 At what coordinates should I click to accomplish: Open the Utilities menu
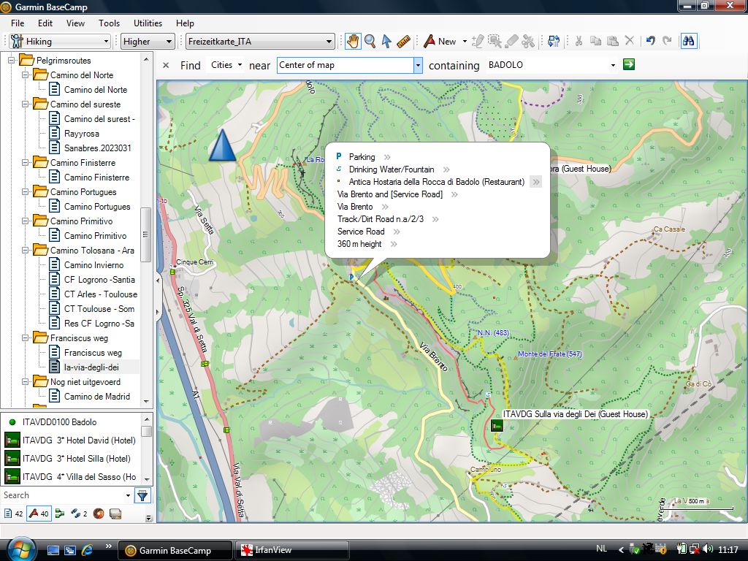(x=148, y=23)
